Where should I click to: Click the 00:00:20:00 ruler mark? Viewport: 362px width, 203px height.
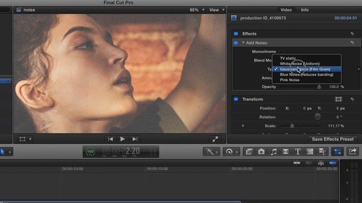(x=242, y=169)
